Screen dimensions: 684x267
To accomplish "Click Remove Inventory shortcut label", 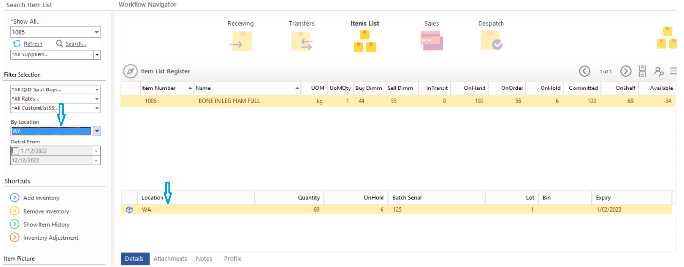I will [46, 211].
